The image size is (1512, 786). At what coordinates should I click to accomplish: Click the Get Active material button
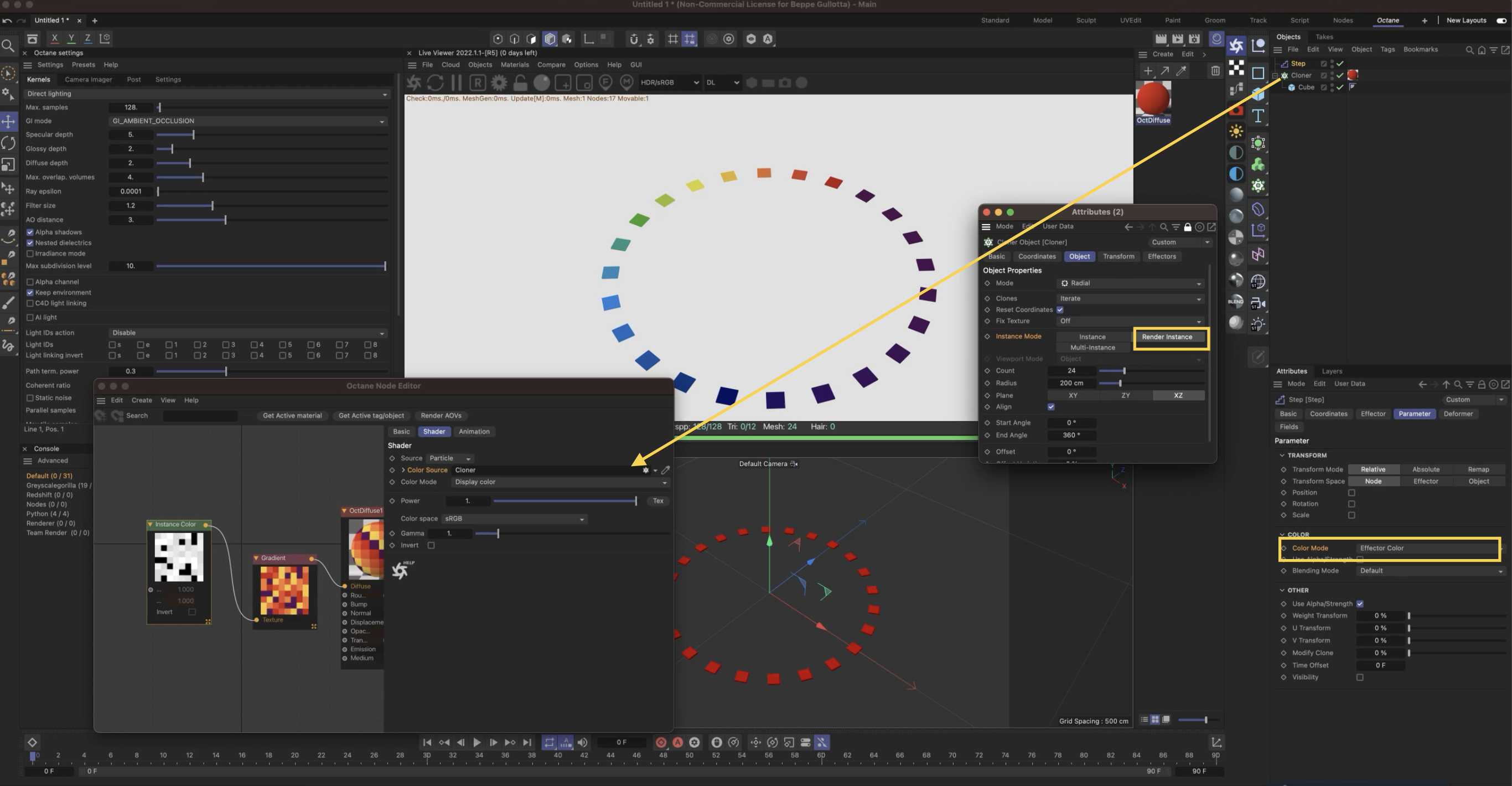(x=292, y=416)
